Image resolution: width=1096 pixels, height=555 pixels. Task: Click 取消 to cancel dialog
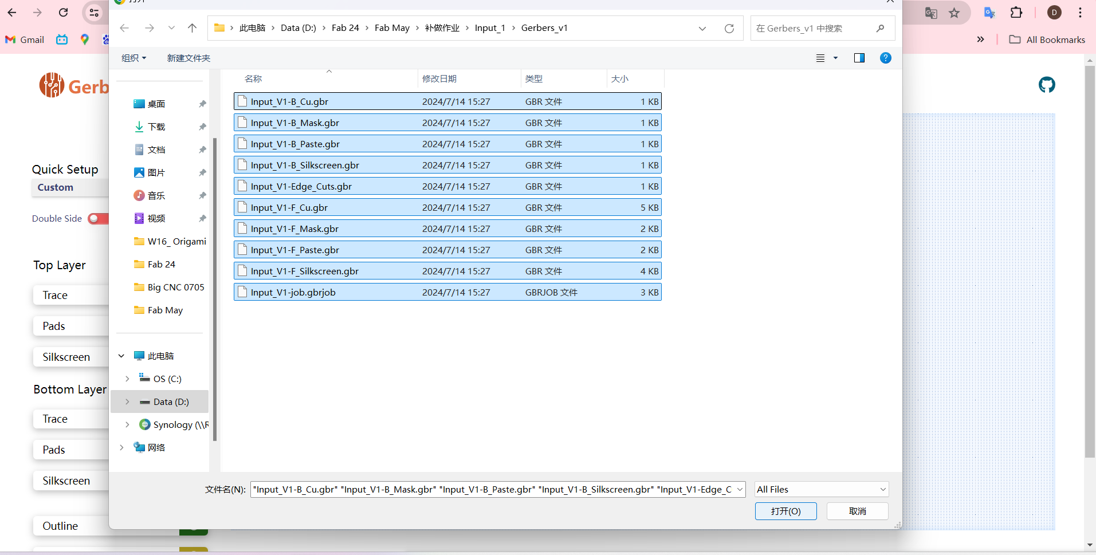point(857,511)
